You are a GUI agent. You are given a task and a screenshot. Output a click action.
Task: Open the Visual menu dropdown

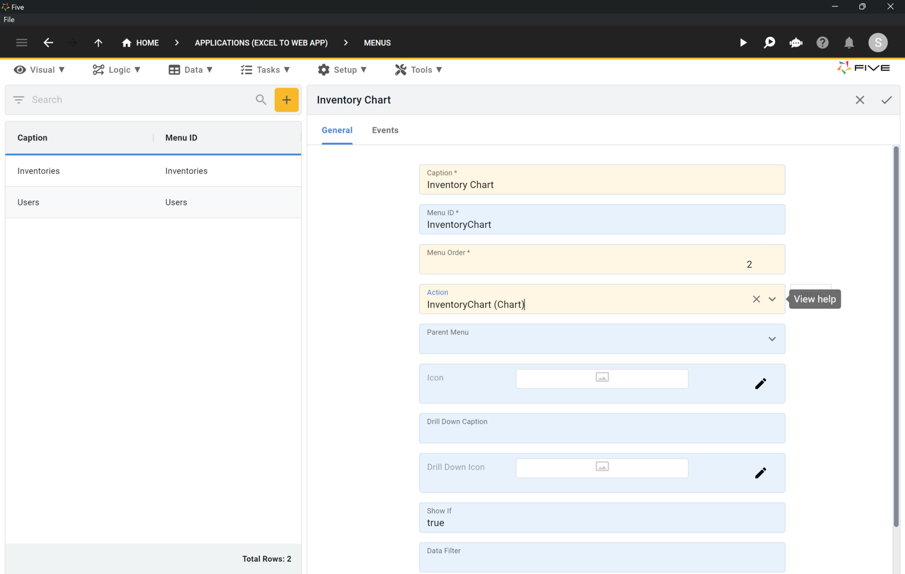pos(39,70)
